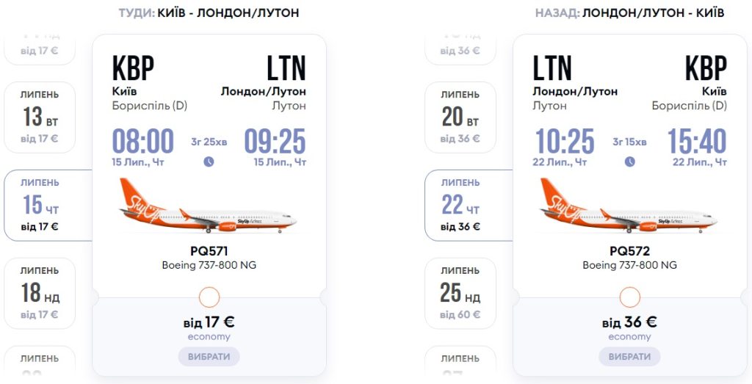Click the PQ572 flight number
Image resolution: width=752 pixels, height=384 pixels.
coord(629,251)
